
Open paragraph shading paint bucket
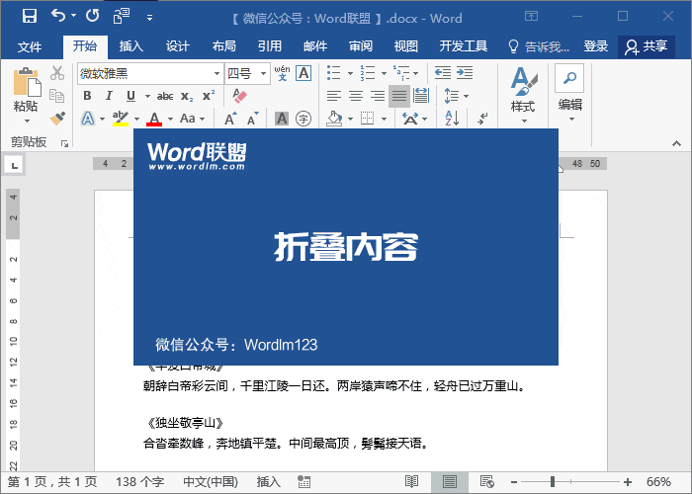point(334,119)
